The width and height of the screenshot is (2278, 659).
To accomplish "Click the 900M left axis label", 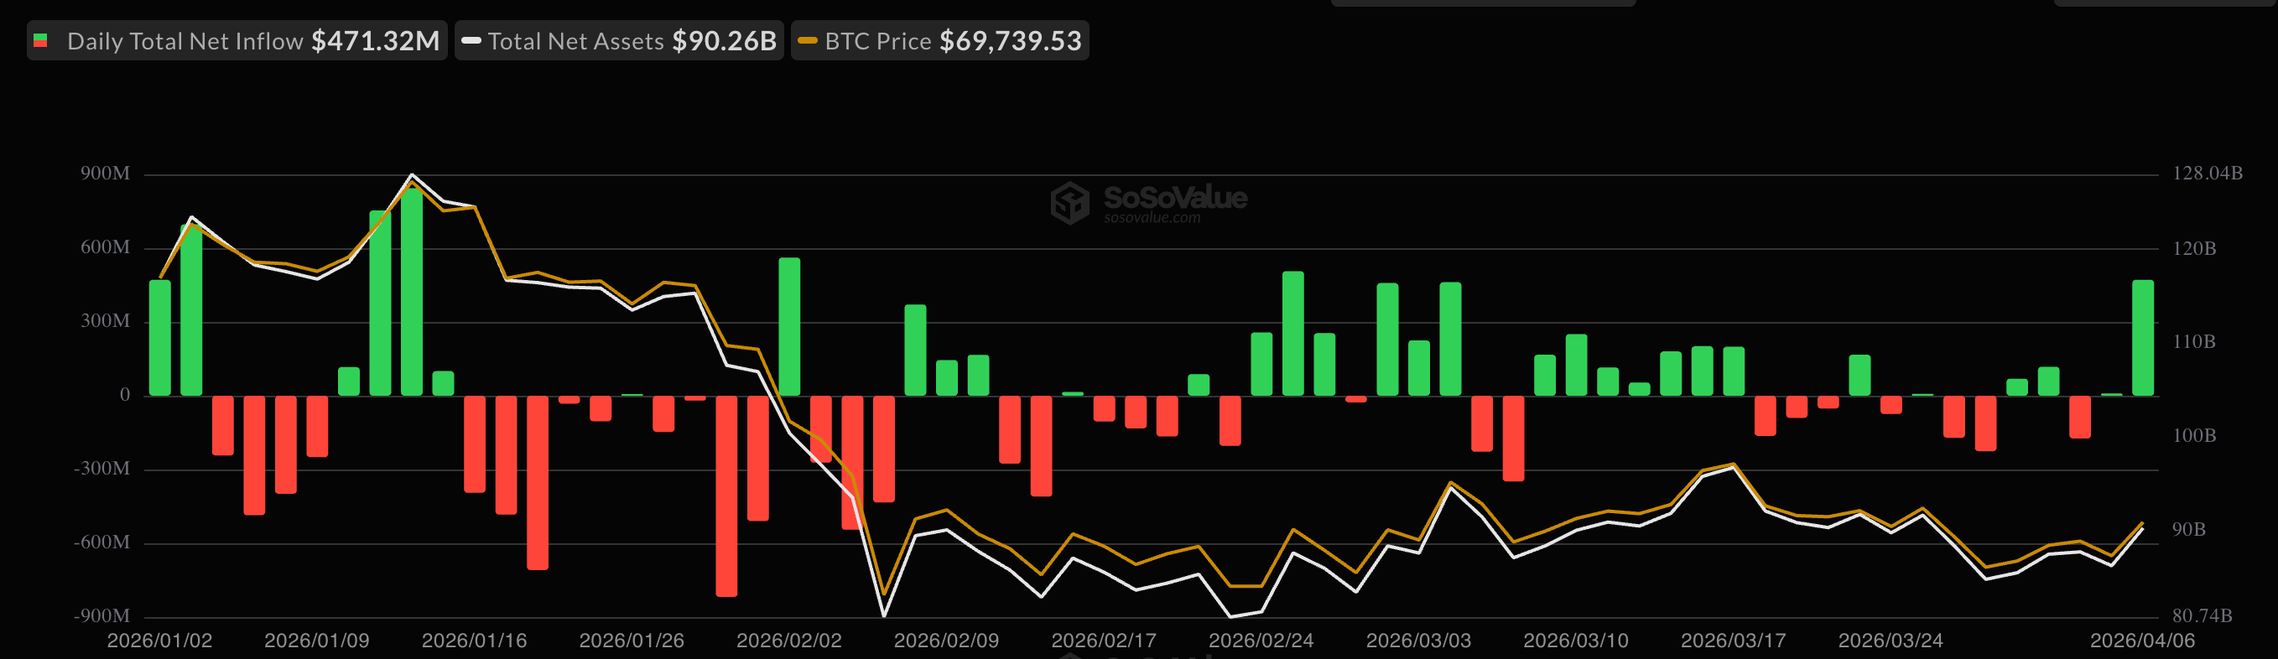I will 105,174.
